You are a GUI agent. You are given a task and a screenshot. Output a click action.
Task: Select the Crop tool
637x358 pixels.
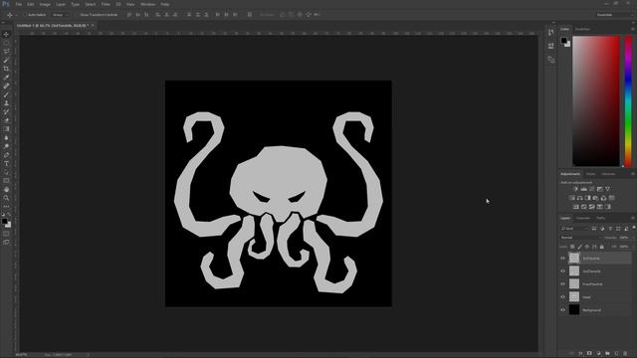click(6, 69)
